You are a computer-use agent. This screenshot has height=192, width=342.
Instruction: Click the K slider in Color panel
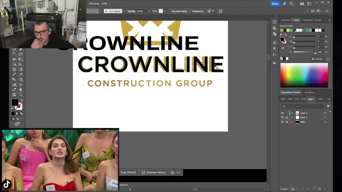tap(305, 52)
